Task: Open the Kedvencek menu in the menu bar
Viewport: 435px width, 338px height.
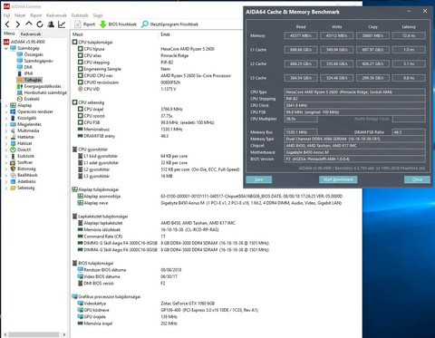Action: (x=56, y=15)
